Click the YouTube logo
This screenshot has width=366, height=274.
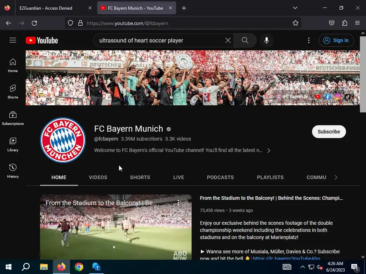tap(42, 40)
